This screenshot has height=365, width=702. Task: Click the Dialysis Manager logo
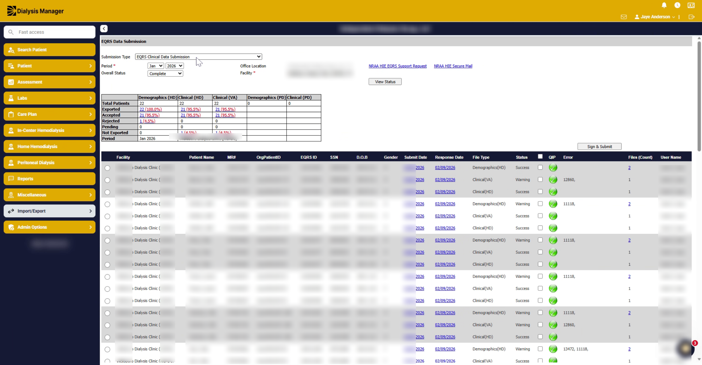click(35, 11)
